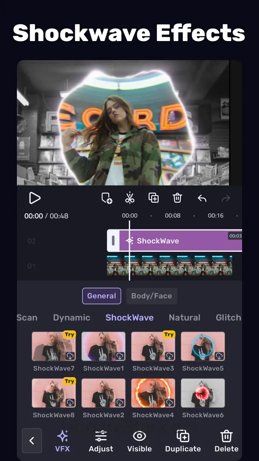Split clip with the scissors icon
Image resolution: width=259 pixels, height=461 pixels.
pos(130,198)
